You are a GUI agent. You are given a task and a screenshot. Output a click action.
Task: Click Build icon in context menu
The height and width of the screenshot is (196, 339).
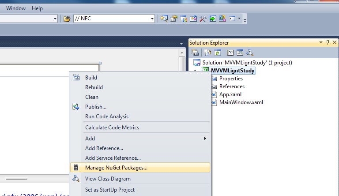[76, 77]
